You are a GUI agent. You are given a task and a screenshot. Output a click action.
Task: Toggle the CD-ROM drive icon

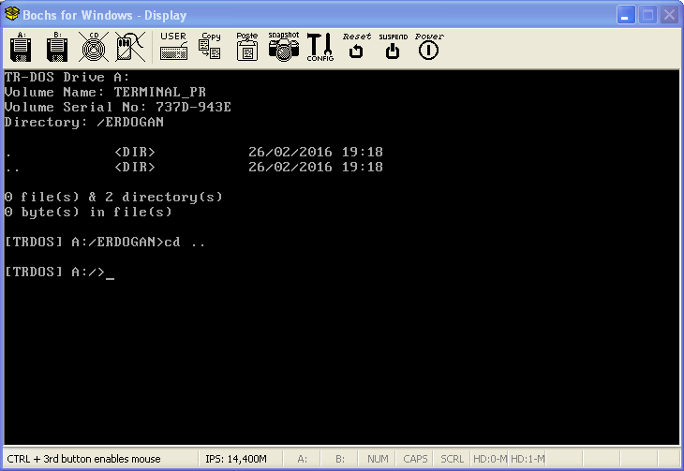click(94, 47)
